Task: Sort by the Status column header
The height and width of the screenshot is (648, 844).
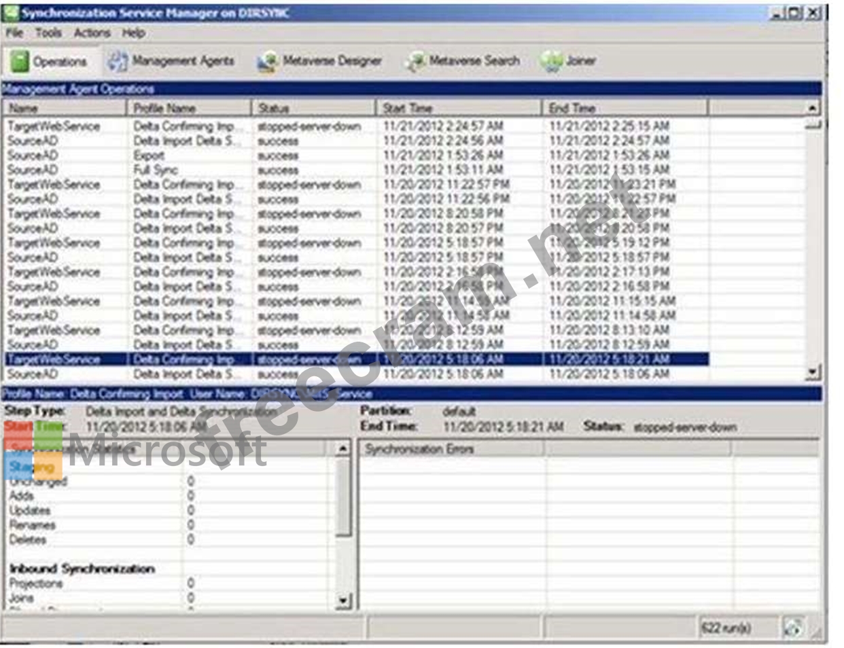Action: (313, 108)
